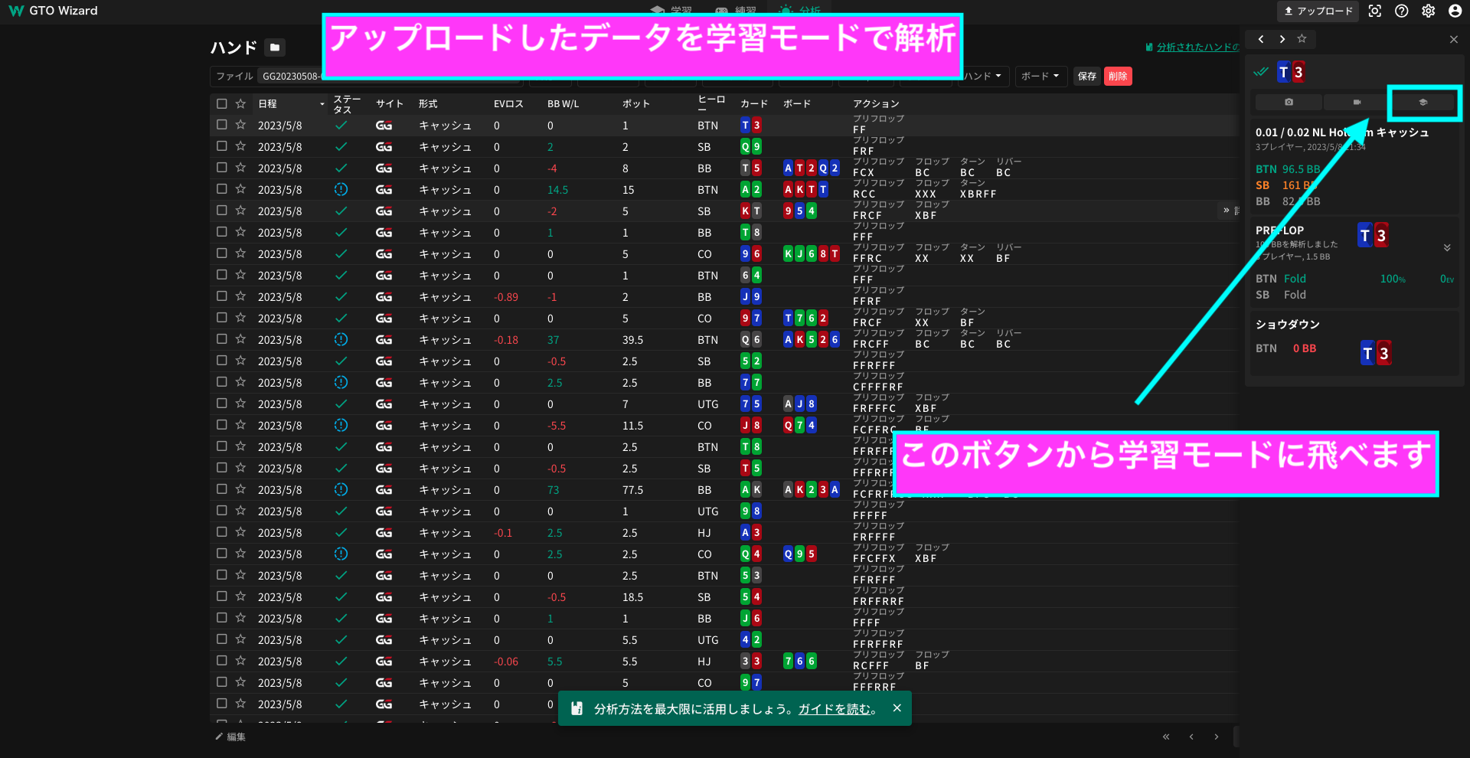
Task: Open the user account profile icon
Action: 1455,11
